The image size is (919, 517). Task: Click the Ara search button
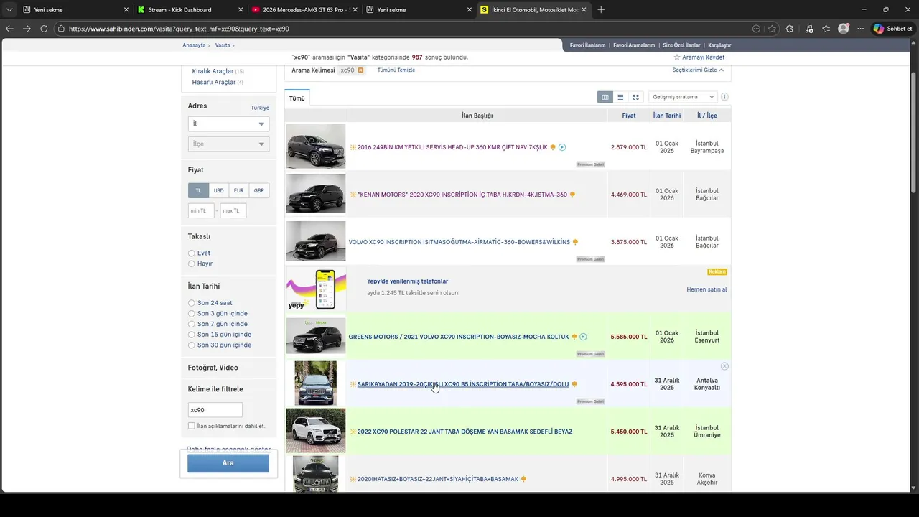click(x=228, y=463)
